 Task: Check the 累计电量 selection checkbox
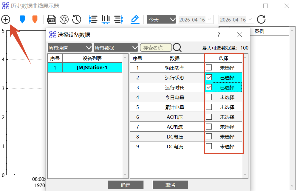209,107
